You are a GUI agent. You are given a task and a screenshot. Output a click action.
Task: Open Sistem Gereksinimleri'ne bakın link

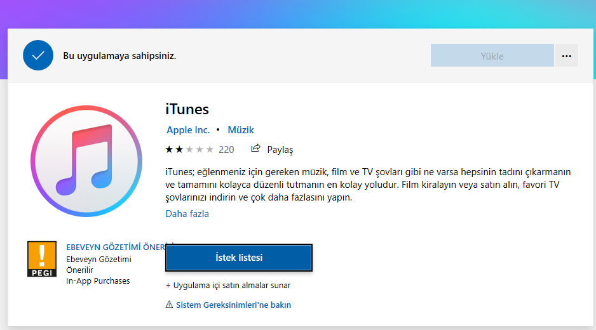coord(233,305)
